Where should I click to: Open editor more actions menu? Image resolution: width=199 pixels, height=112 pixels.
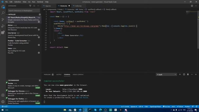pos(196,6)
